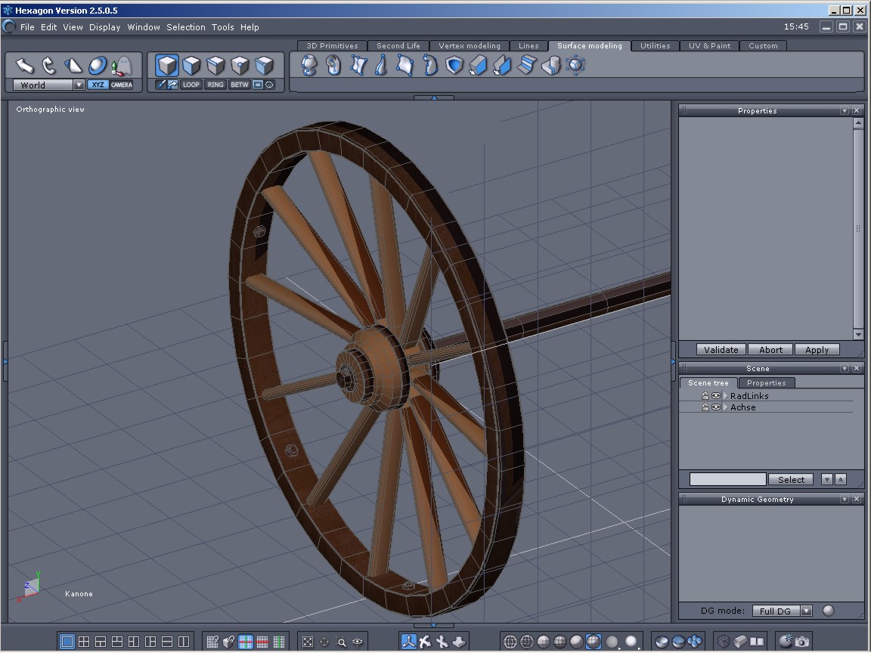Choose the first Surface modeling tool icon
The image size is (871, 653).
point(308,65)
